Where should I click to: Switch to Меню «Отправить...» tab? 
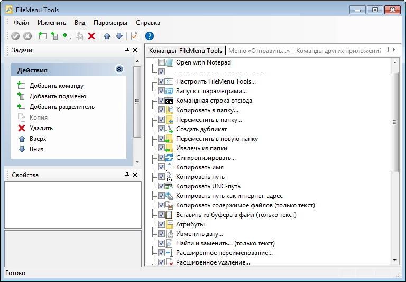259,51
